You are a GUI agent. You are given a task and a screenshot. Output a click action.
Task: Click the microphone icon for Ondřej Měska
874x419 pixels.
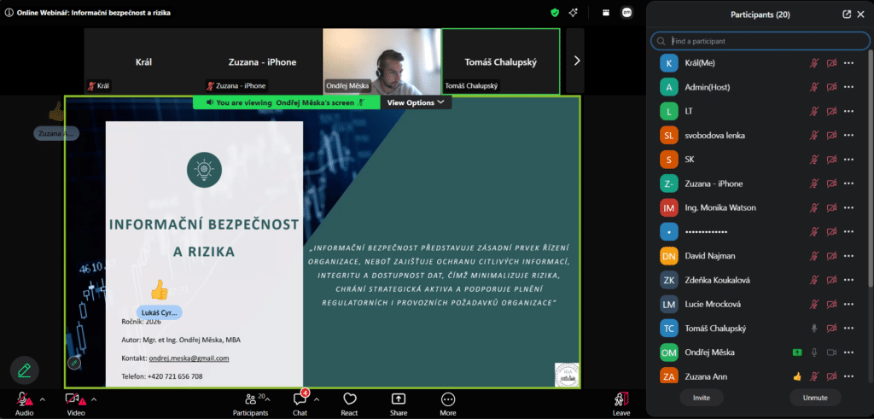(x=814, y=352)
